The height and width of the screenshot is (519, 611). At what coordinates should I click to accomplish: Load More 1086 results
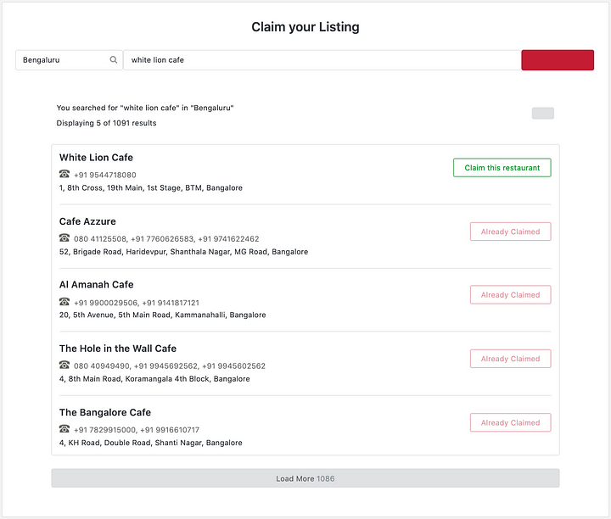(305, 478)
